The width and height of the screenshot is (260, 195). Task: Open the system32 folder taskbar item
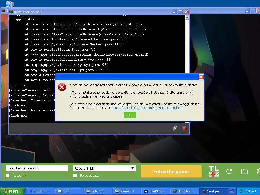coord(98,191)
